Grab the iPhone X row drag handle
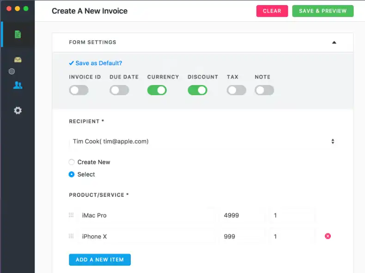 click(x=71, y=236)
